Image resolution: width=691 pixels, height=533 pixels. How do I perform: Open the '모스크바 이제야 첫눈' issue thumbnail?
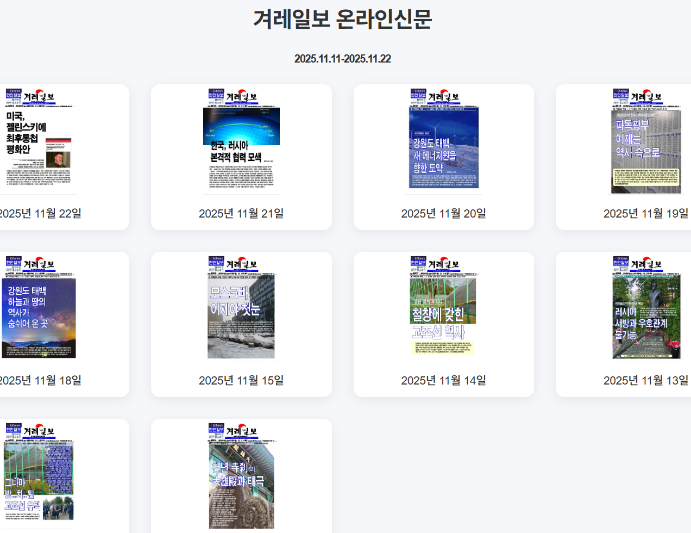click(241, 308)
